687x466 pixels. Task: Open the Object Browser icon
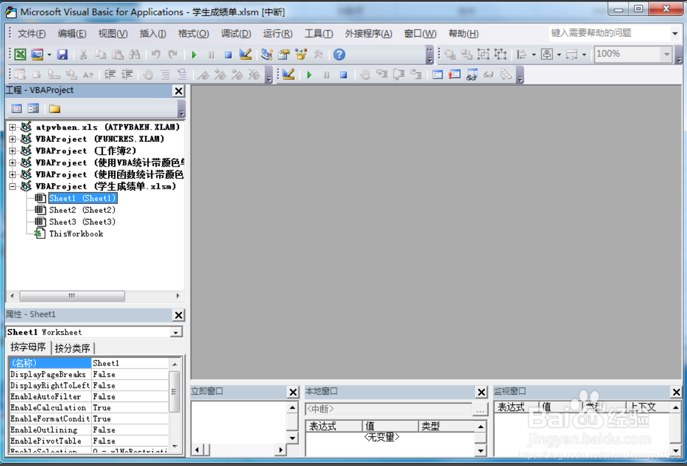pos(301,54)
